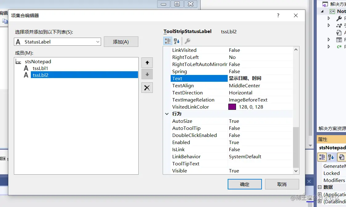Image resolution: width=346 pixels, height=207 pixels.
Task: Select tssLbl2 in the members list
Action: click(x=84, y=75)
